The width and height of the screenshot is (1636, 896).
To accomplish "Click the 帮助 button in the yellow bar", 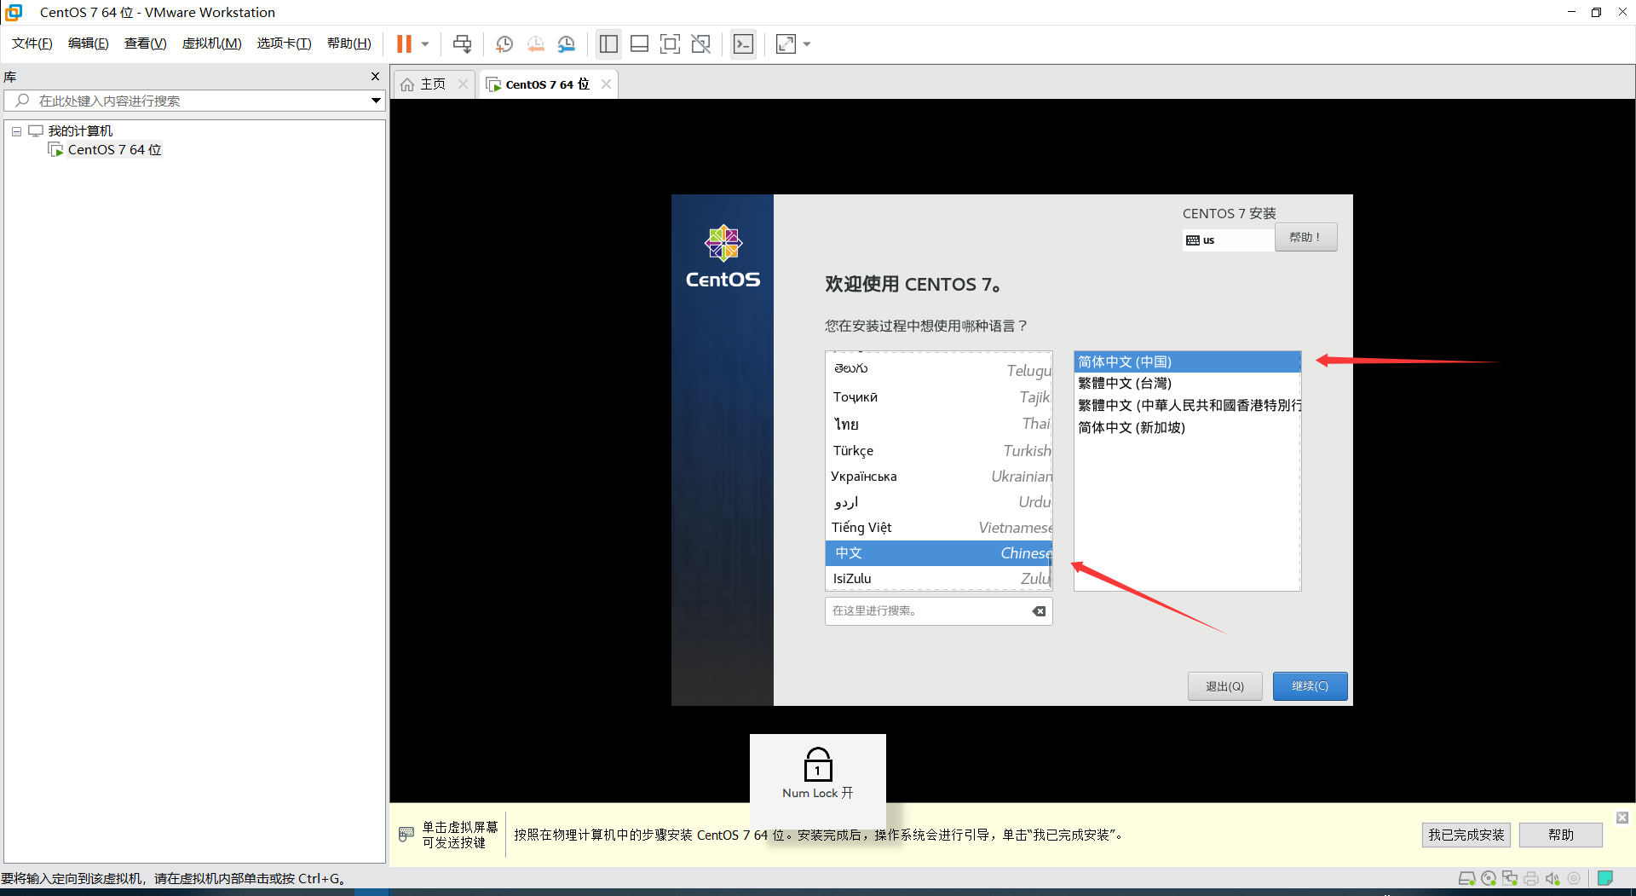I will coord(1560,835).
